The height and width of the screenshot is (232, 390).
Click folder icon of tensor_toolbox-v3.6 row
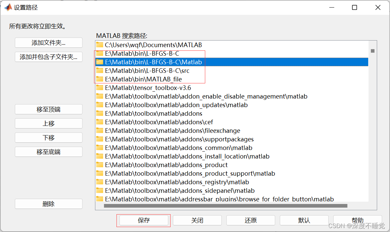click(100, 88)
